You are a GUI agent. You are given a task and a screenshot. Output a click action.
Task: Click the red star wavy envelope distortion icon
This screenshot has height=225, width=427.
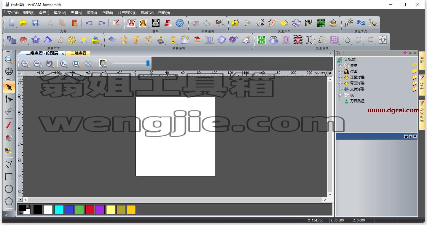298,39
